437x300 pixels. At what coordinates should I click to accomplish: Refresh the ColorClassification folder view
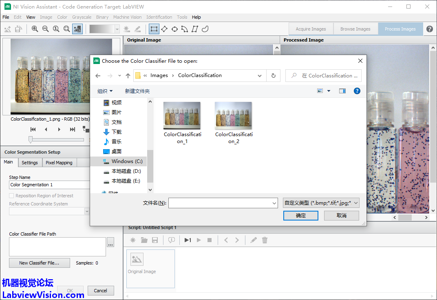point(273,75)
